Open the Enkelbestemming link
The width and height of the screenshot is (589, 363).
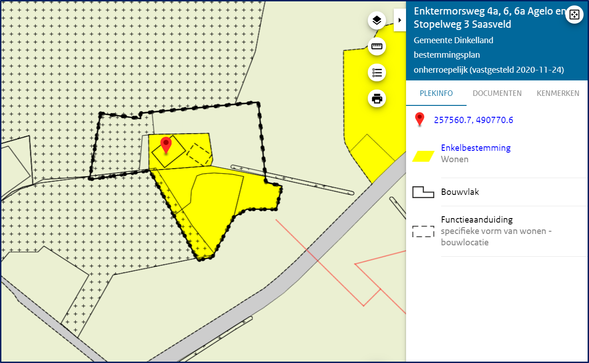coord(476,148)
